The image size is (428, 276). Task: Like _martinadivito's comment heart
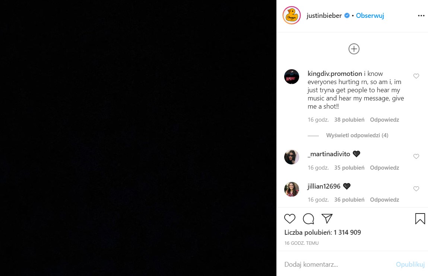[416, 157]
